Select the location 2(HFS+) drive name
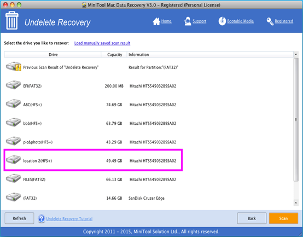This screenshot has width=303, height=237. (38, 161)
